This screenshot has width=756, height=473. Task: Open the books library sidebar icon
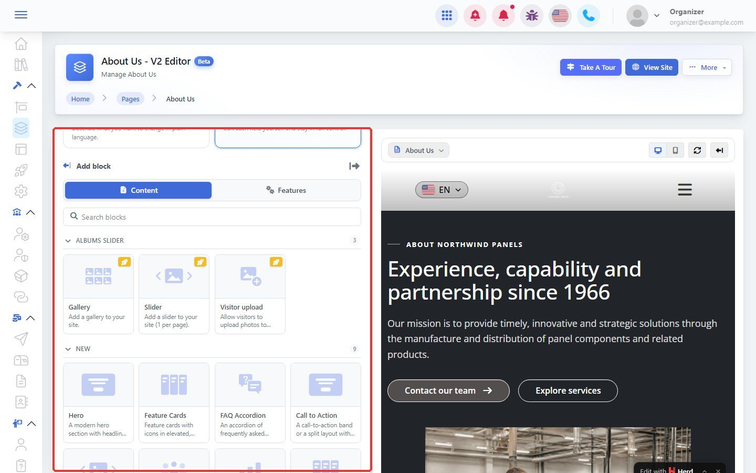[x=21, y=65]
